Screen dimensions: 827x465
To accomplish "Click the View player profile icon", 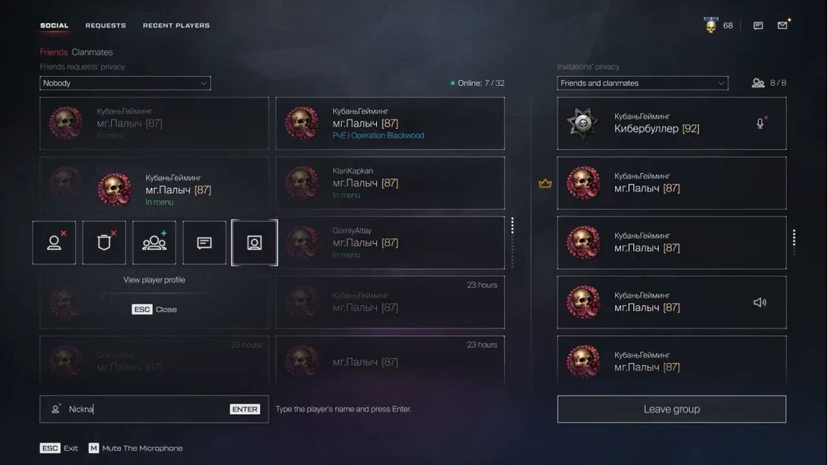I will click(255, 243).
